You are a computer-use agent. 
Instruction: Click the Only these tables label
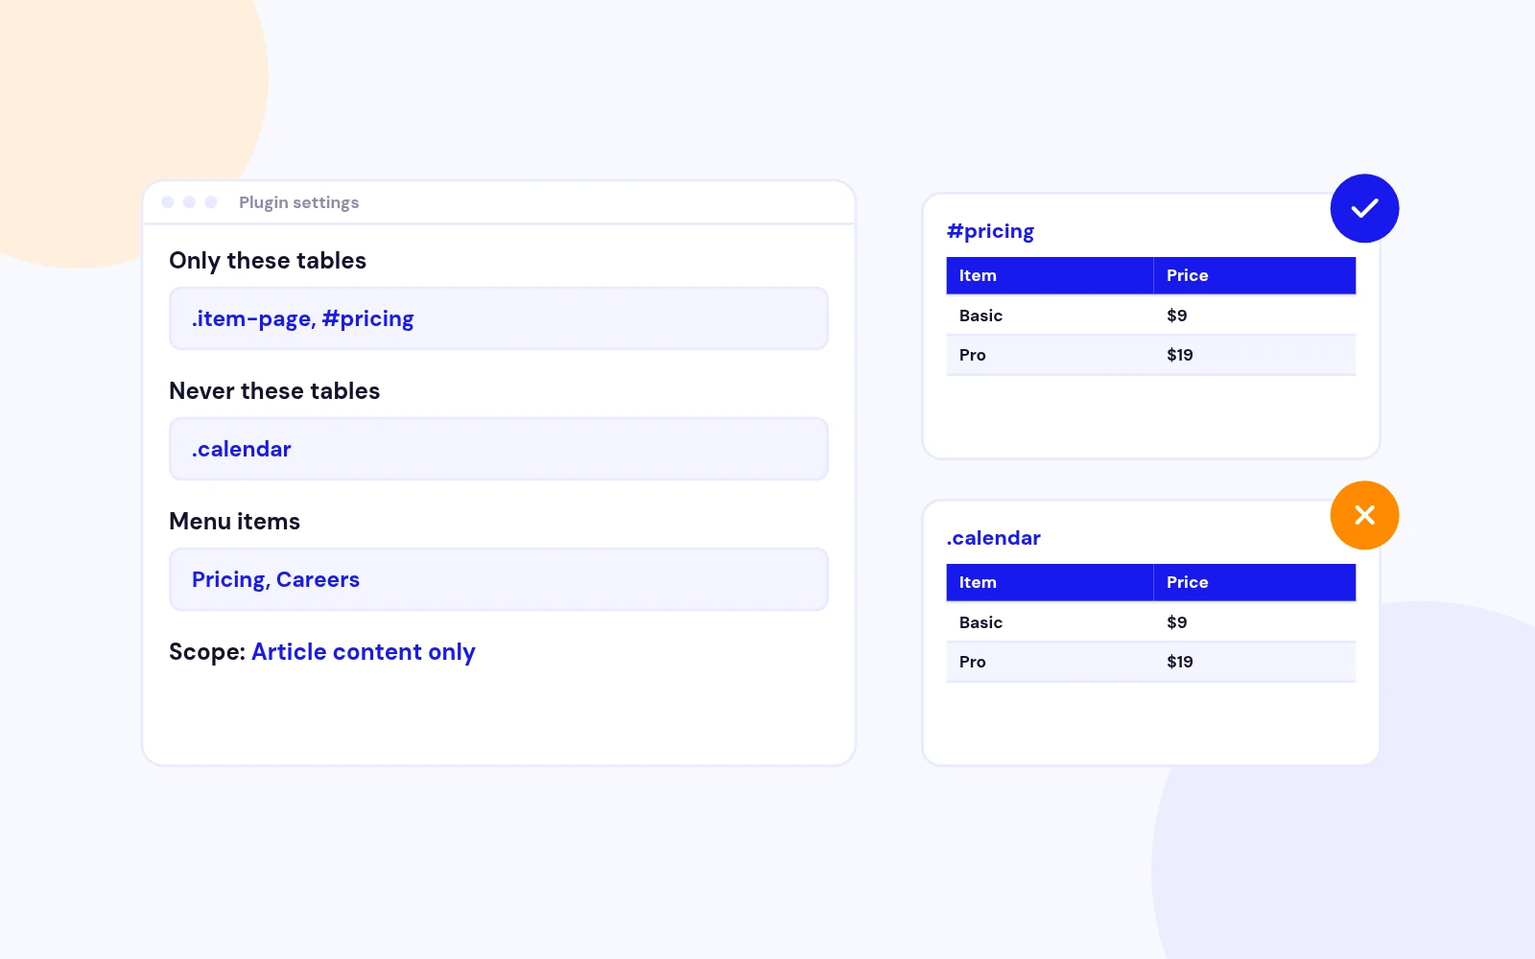click(x=268, y=261)
